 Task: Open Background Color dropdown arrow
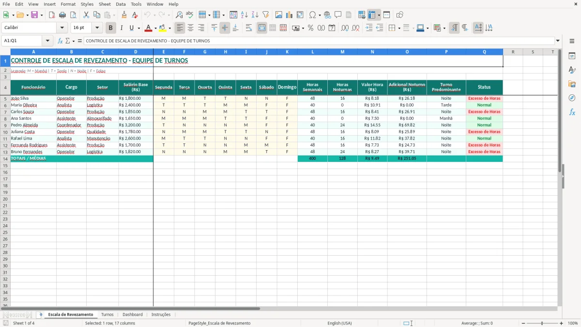(169, 28)
